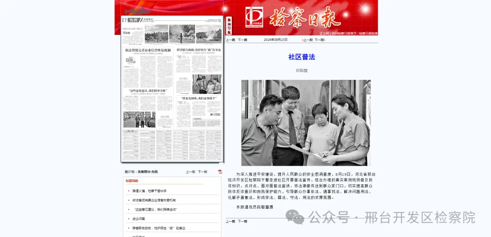This screenshot has width=491, height=237.
Task: Click the small group photo on page image
Action: click(207, 84)
